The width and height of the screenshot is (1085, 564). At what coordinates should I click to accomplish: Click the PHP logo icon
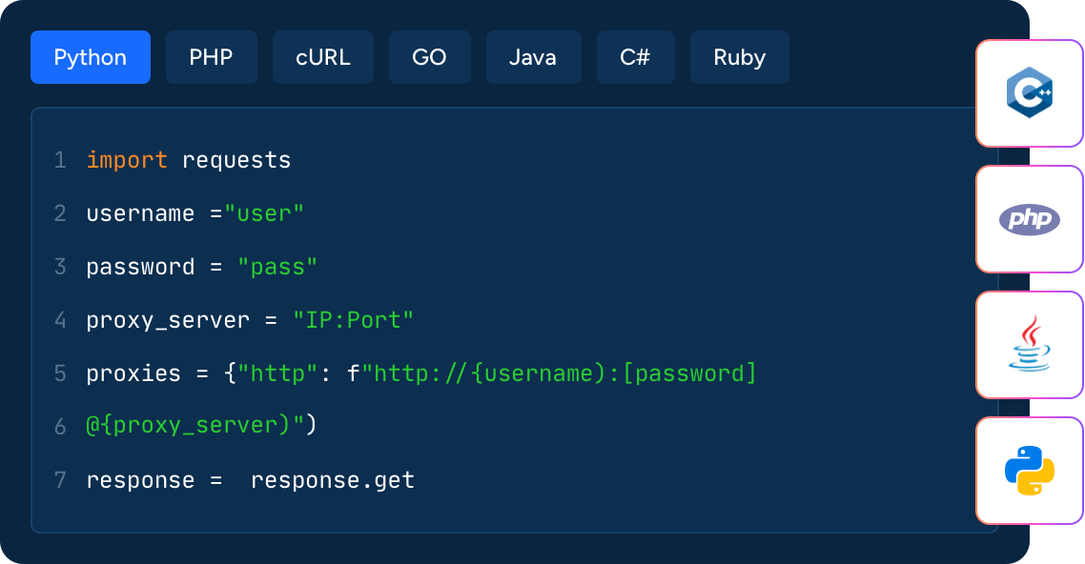tap(1030, 219)
